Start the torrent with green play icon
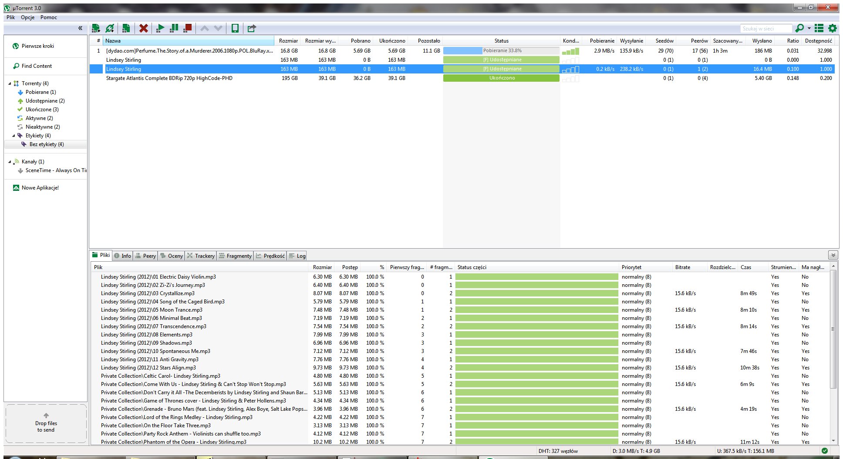843x459 pixels. pos(160,28)
